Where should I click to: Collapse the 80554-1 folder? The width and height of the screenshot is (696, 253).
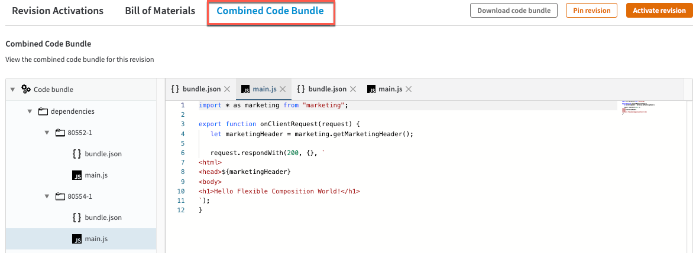pos(47,196)
